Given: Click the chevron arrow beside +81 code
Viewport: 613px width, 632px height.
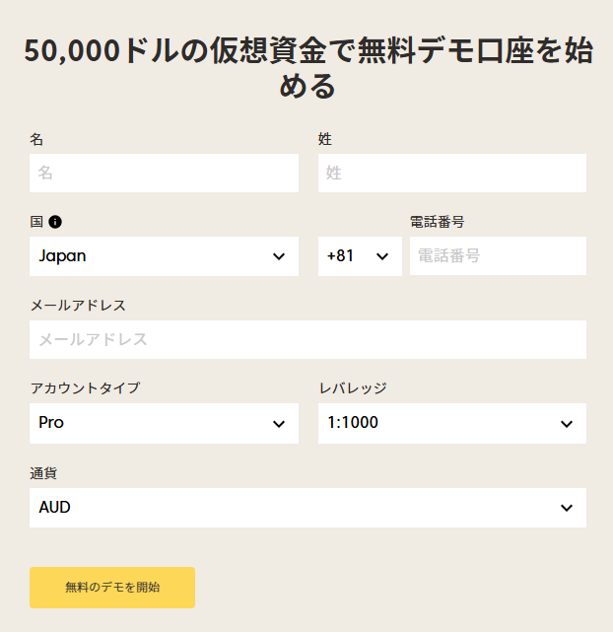Looking at the screenshot, I should click(382, 256).
